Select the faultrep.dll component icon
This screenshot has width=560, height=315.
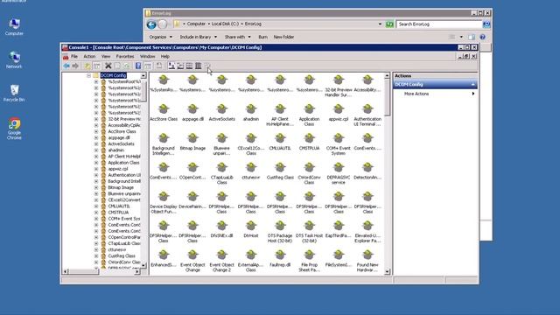(280, 259)
